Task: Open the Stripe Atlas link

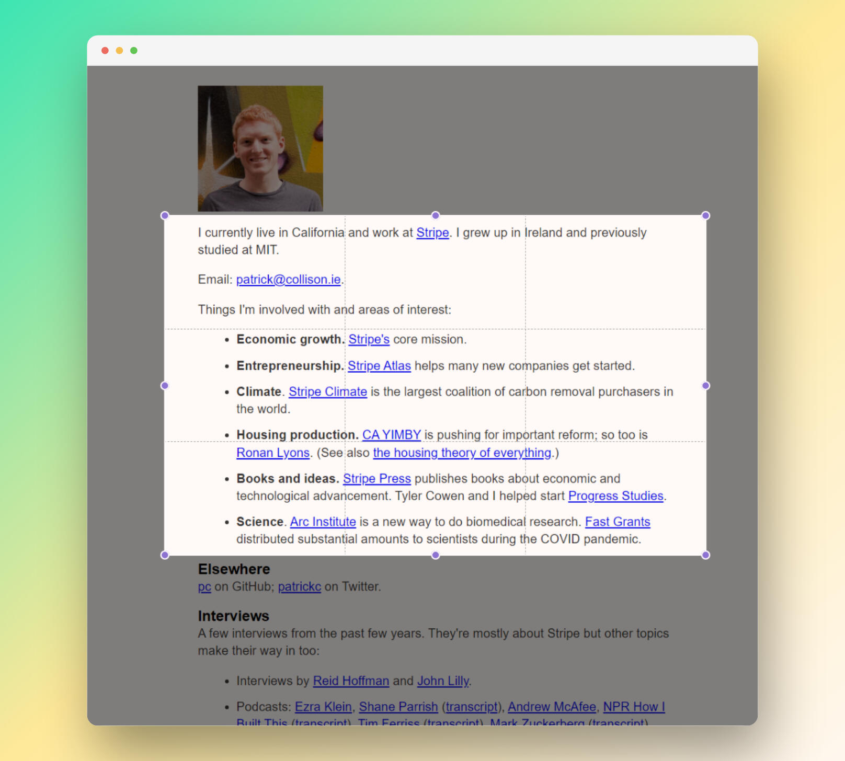Action: [x=379, y=366]
